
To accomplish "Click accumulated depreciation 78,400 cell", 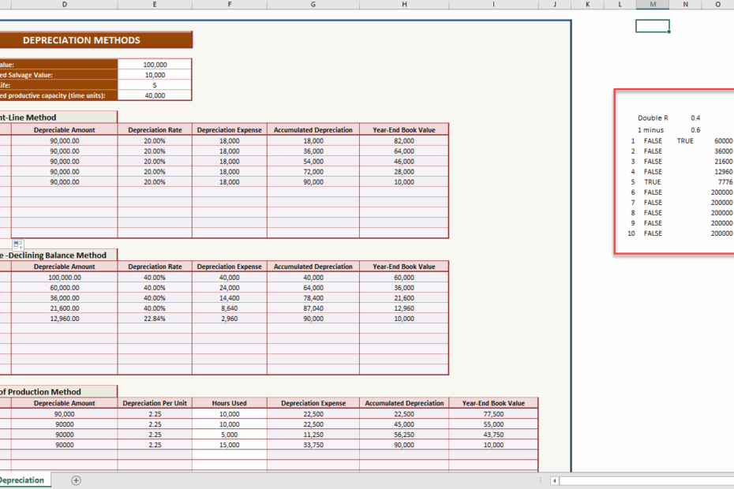I will [x=313, y=298].
